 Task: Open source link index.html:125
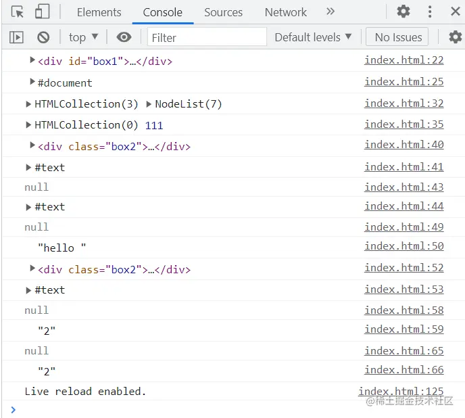click(x=401, y=391)
